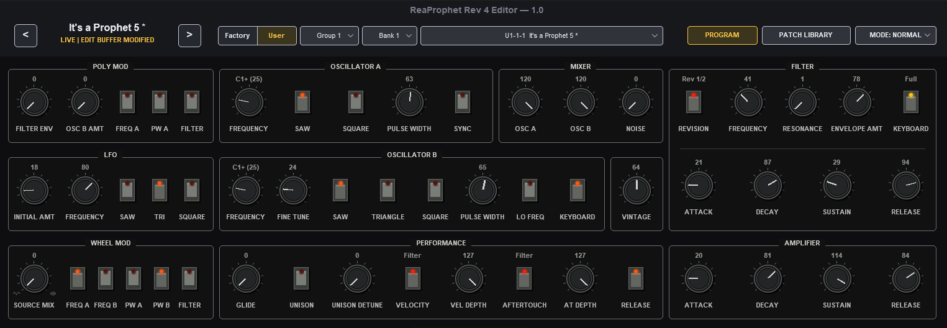The image size is (947, 328).
Task: Toggle Wheel Mod FREQ B switch
Action: (106, 278)
